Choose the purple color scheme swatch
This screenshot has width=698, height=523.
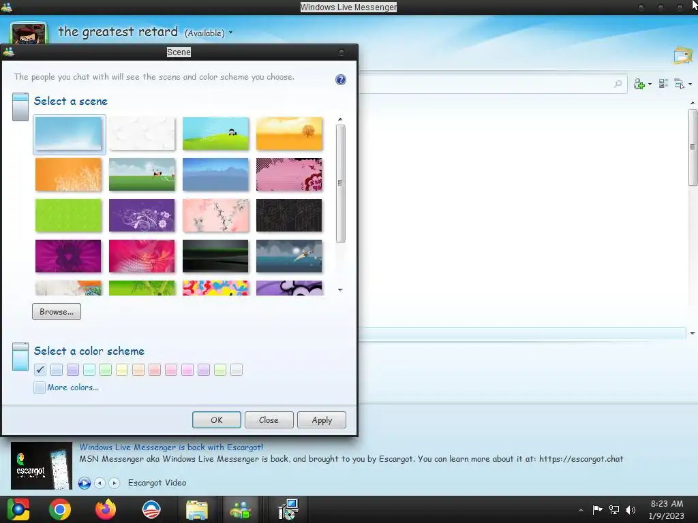point(73,370)
